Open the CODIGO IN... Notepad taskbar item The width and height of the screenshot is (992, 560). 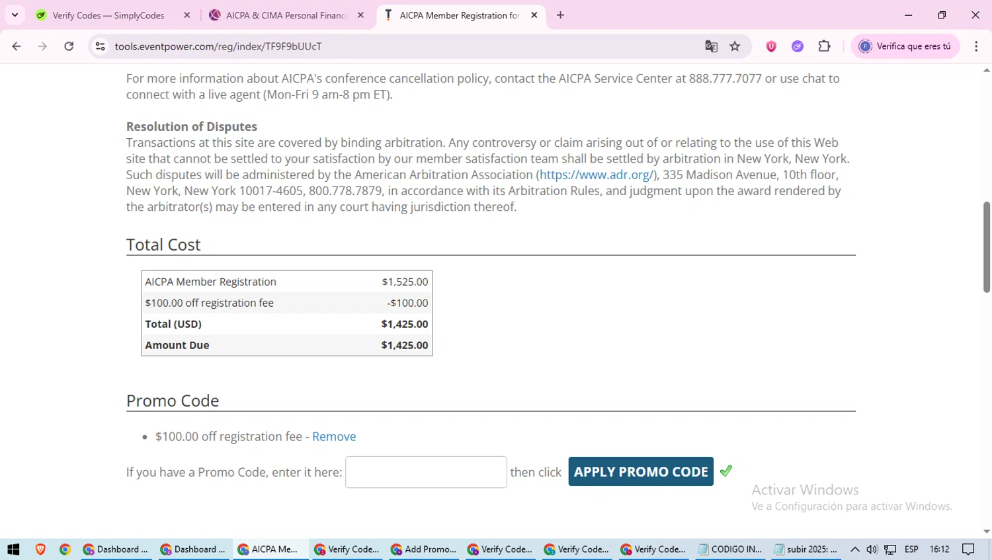(x=730, y=549)
